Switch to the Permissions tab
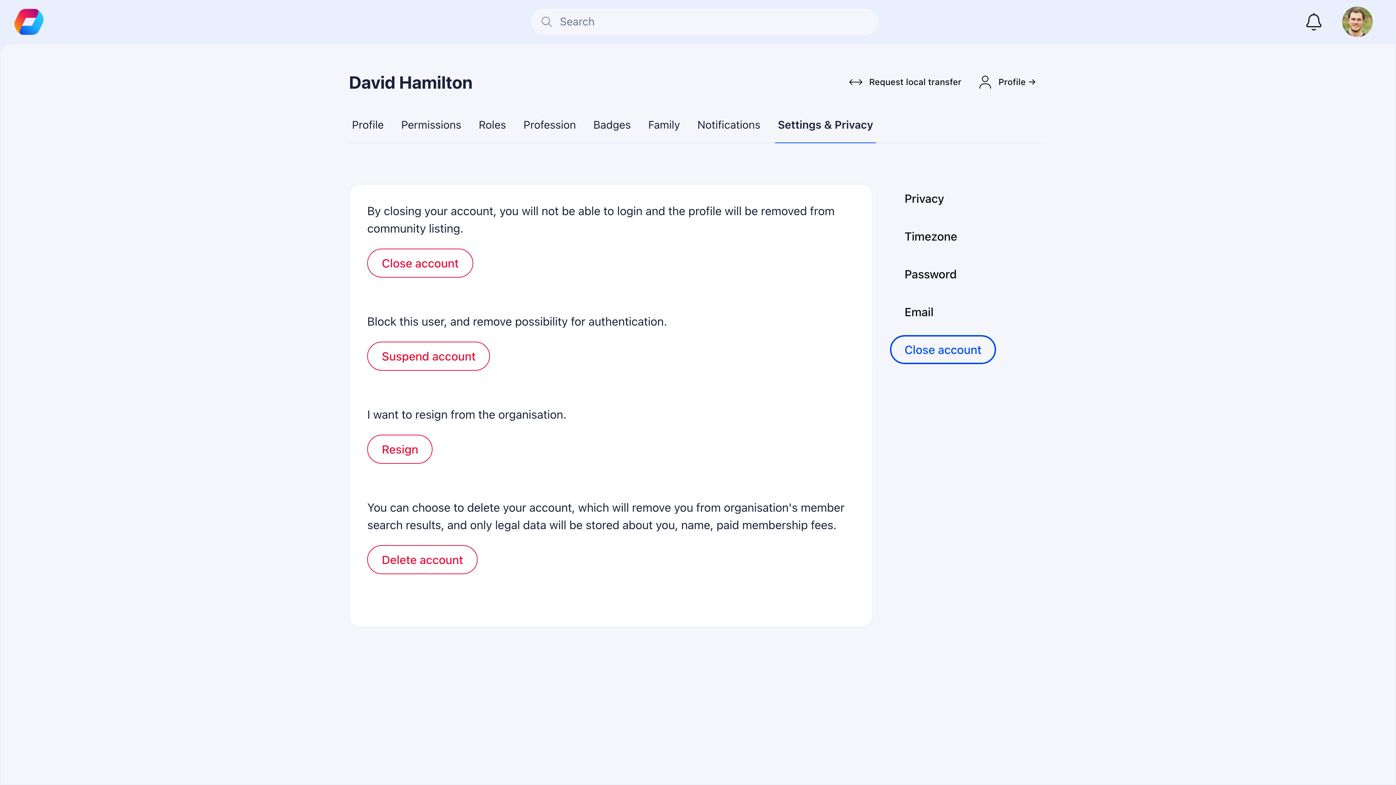Viewport: 1396px width, 785px height. point(431,125)
